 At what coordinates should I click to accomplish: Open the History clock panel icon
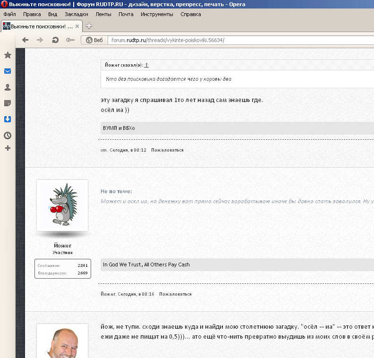click(x=8, y=136)
